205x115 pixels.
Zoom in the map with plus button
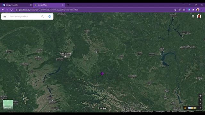(200, 100)
